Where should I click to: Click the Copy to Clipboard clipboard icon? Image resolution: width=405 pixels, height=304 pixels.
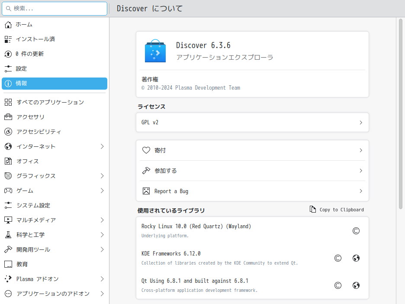312,209
